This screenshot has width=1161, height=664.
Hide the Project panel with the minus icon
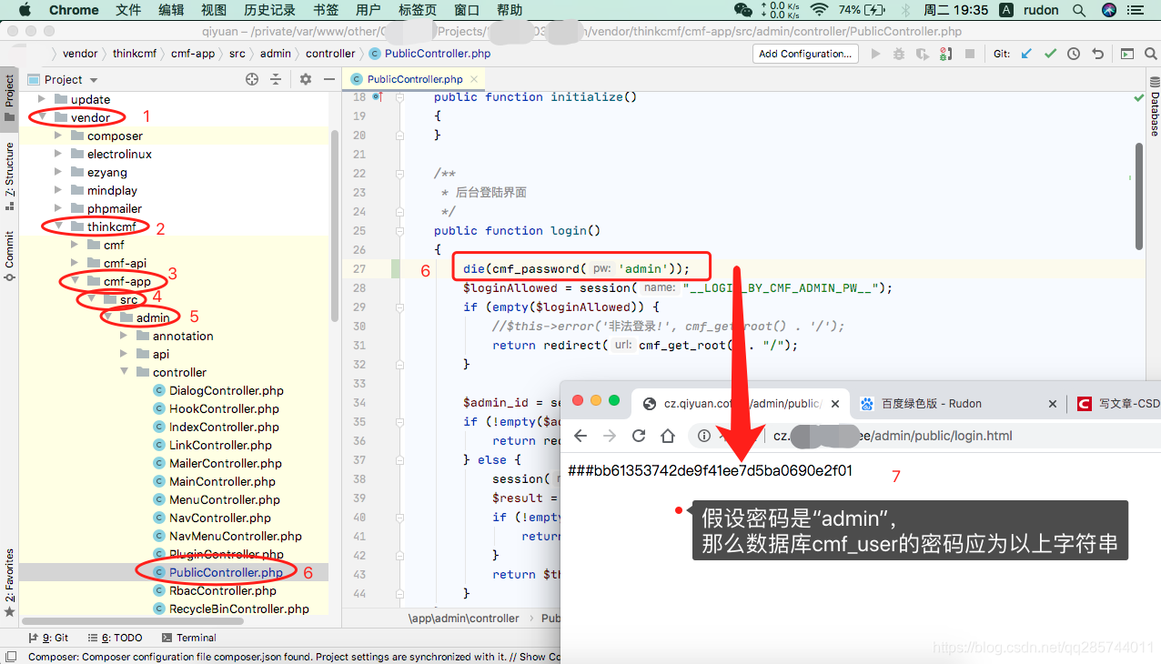[328, 79]
